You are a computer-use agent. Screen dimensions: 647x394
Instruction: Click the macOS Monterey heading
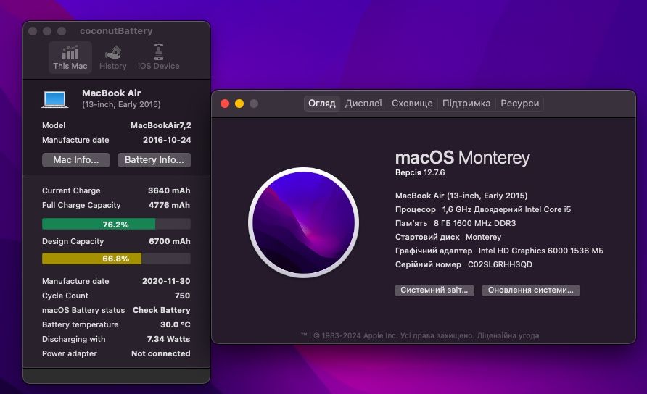click(x=463, y=157)
